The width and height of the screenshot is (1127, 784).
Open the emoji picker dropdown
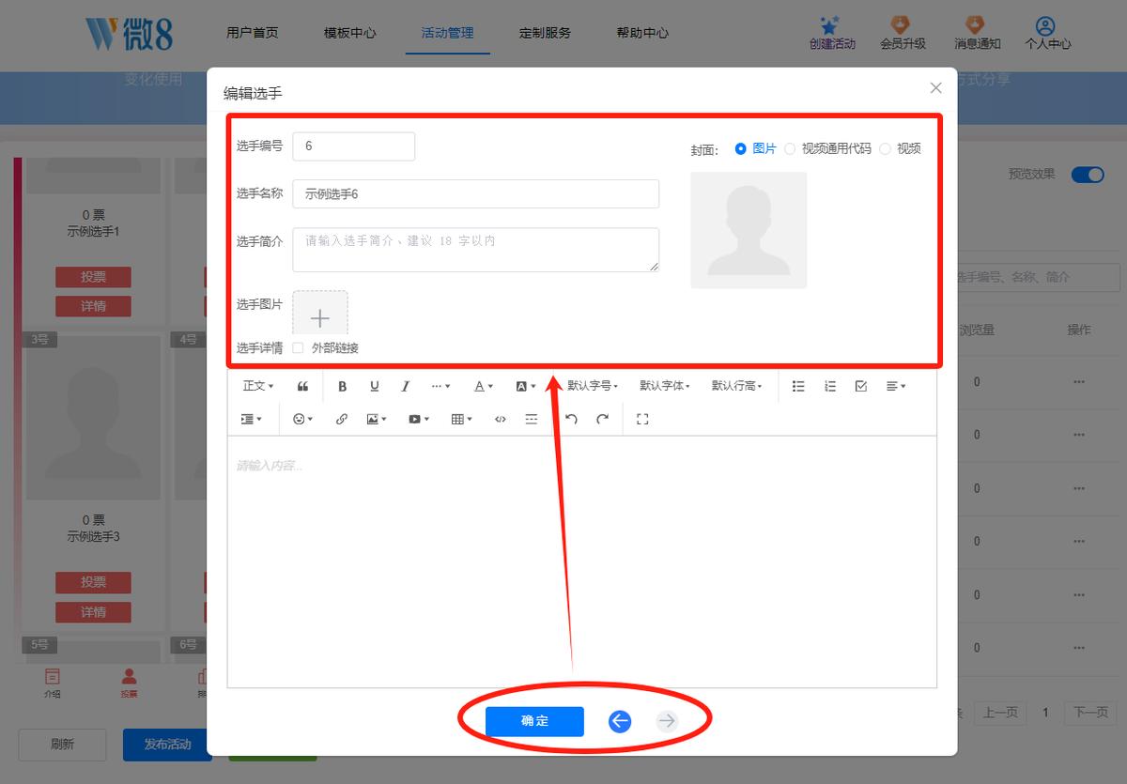click(302, 420)
